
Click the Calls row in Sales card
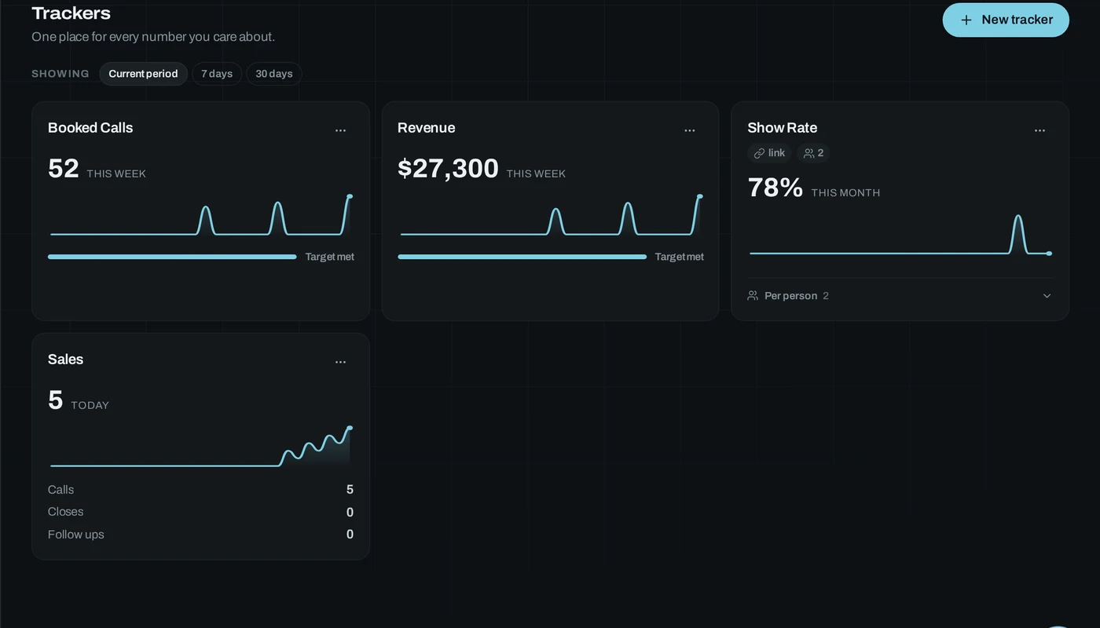(200, 490)
